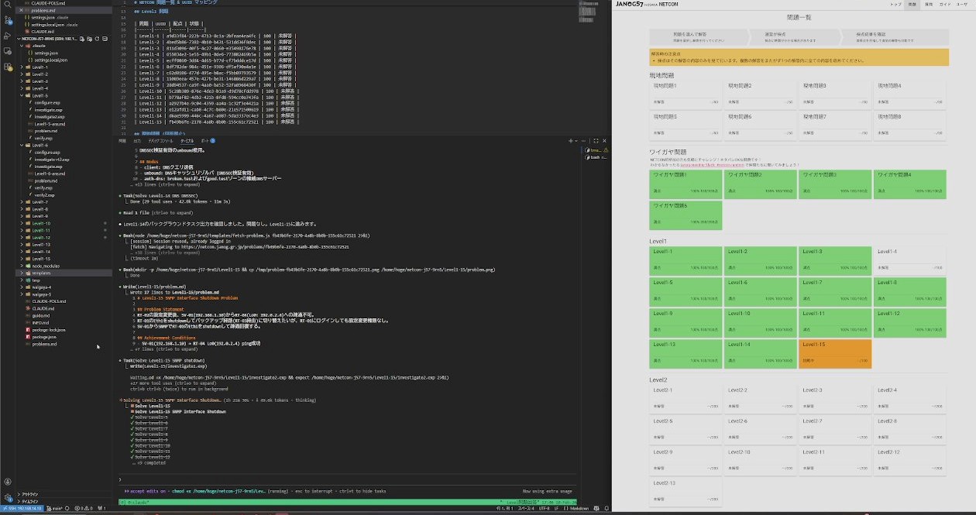The image size is (976, 515).
Task: Open 問題 in NETCON navbar
Action: pos(912,5)
